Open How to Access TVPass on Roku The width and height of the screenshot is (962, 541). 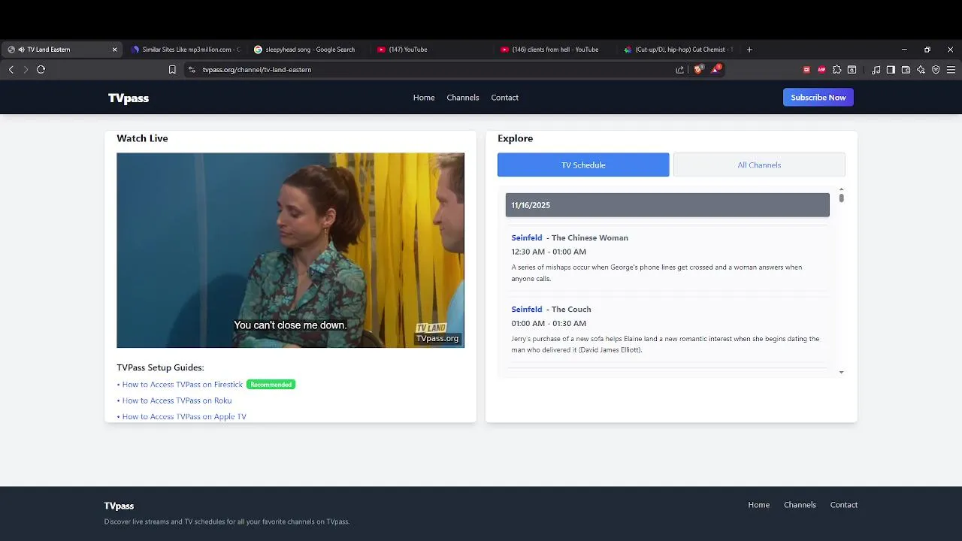coord(177,400)
